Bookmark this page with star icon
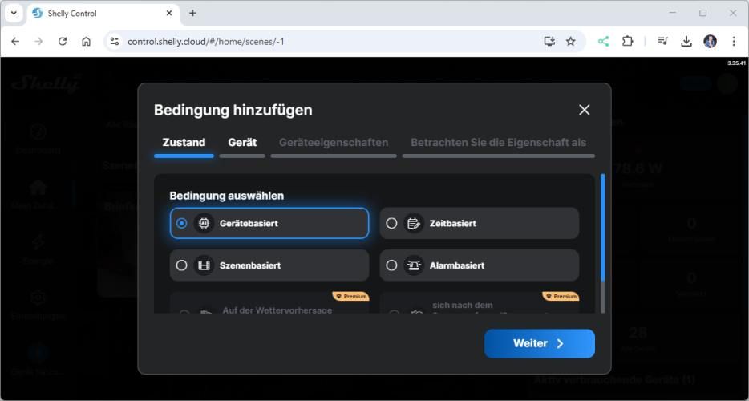Image resolution: width=749 pixels, height=401 pixels. click(x=571, y=41)
